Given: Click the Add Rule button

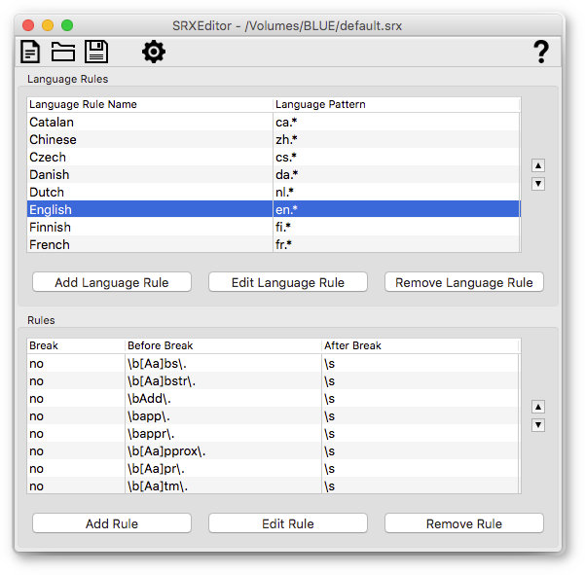Looking at the screenshot, I should coord(112,523).
